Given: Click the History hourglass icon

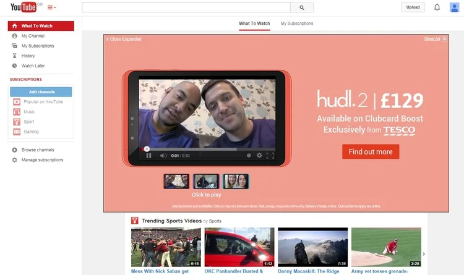Looking at the screenshot, I should click(x=14, y=56).
